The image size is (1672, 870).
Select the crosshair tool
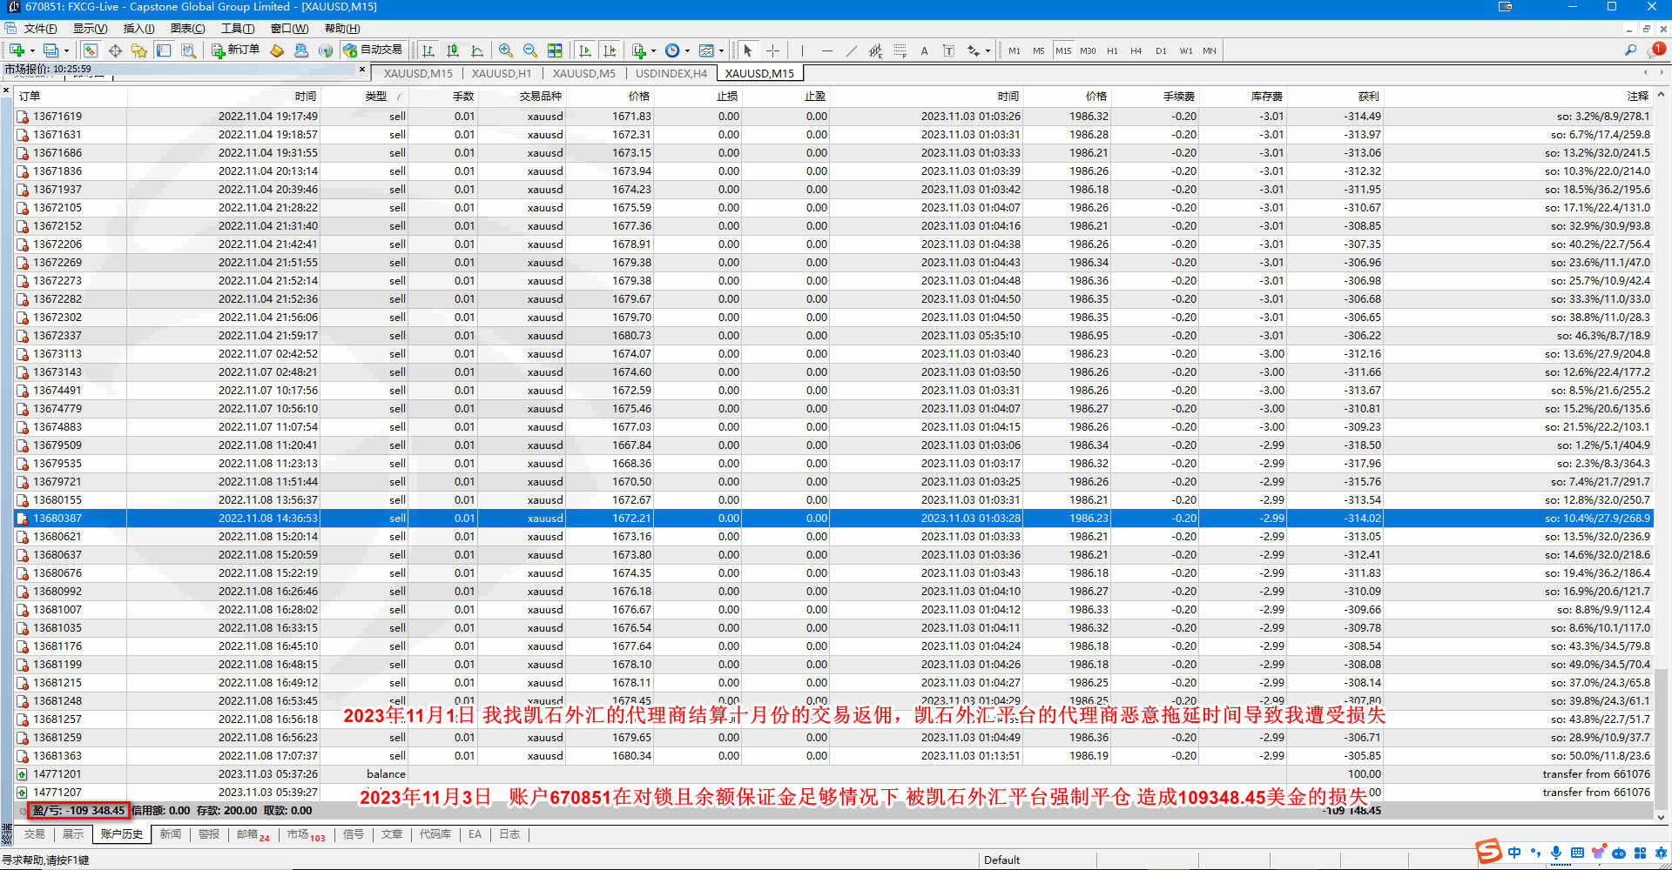tap(772, 50)
